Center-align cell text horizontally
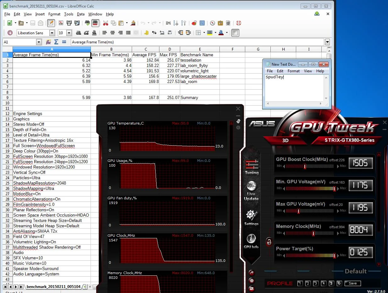This screenshot has height=293, width=388. pos(113,33)
